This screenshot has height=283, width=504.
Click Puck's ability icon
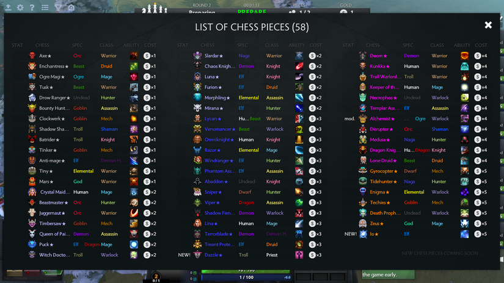[134, 245]
